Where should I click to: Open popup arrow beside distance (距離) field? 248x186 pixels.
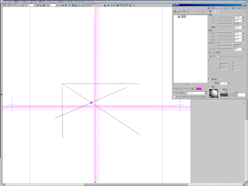click(x=244, y=27)
